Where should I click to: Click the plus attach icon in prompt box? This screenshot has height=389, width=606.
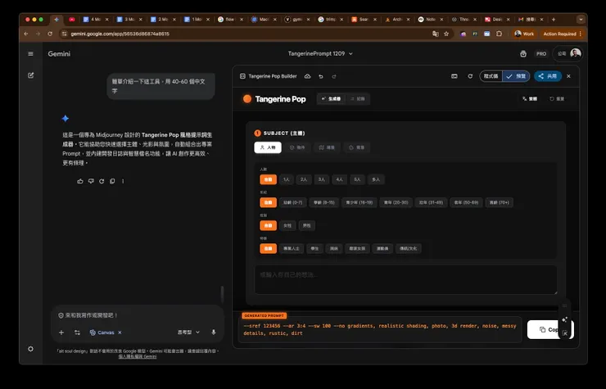[61, 332]
